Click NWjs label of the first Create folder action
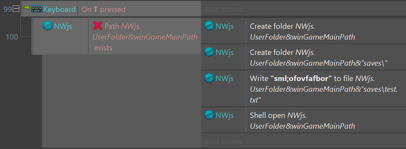406x149 pixels. pos(224,26)
